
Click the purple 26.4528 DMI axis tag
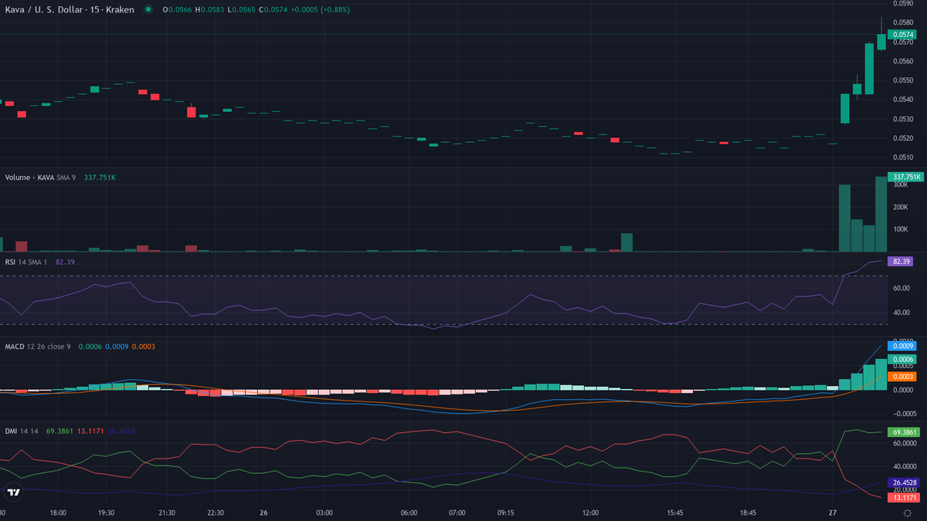coord(903,482)
